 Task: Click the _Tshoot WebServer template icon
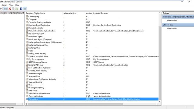[27, 96]
